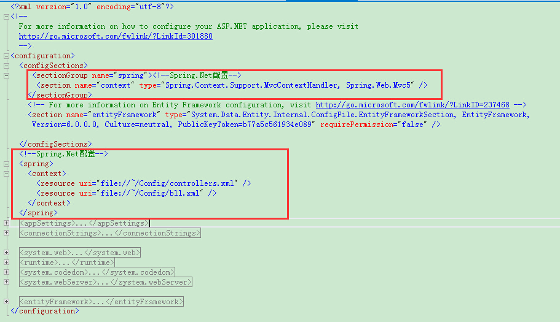The height and width of the screenshot is (322, 560).
Task: Collapse the context element outline
Action: point(6,174)
